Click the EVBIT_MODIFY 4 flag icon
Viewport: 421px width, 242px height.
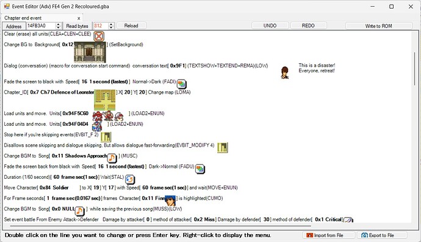point(223,148)
